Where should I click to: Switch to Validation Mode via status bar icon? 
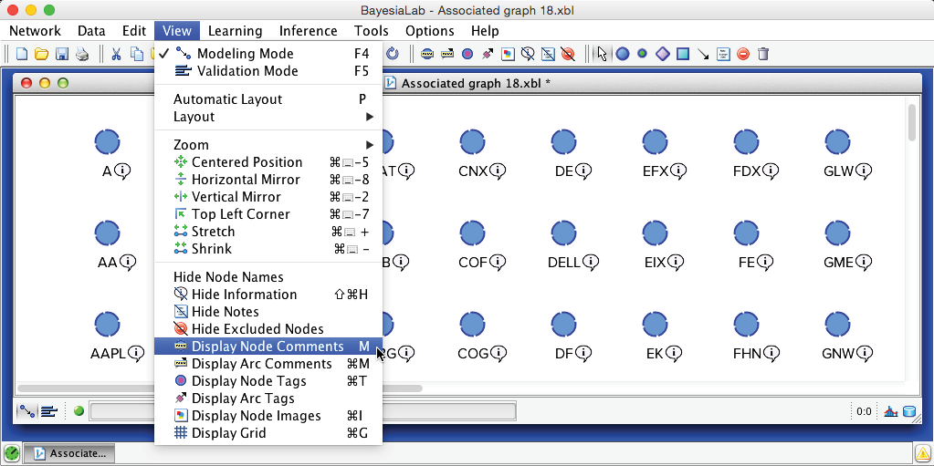[x=48, y=411]
